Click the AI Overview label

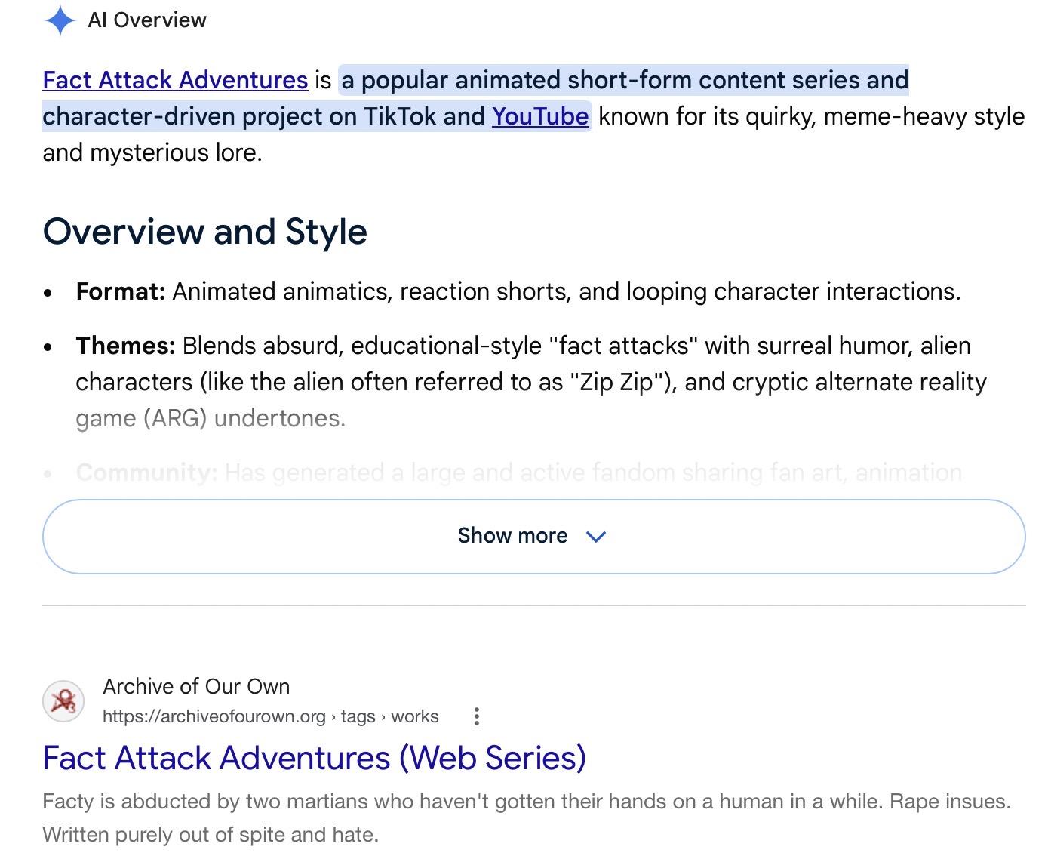(x=147, y=20)
